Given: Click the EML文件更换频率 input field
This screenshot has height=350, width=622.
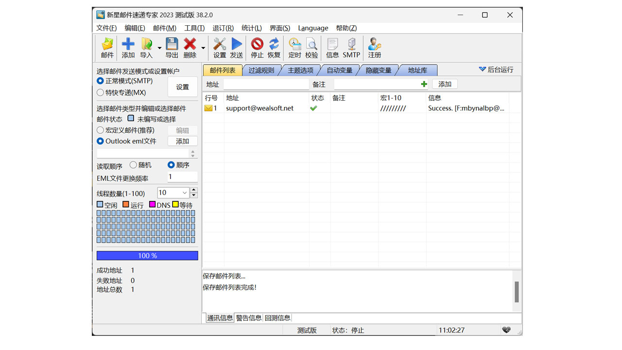Looking at the screenshot, I should pyautogui.click(x=182, y=177).
